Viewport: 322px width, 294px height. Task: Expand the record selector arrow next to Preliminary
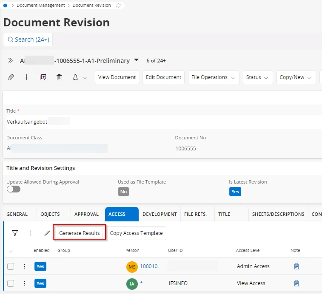tap(136, 60)
